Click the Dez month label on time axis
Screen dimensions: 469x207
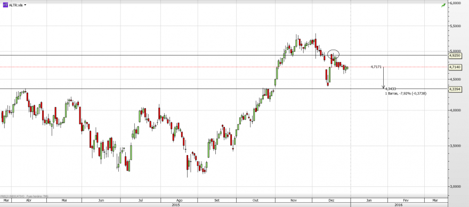tap(331, 200)
